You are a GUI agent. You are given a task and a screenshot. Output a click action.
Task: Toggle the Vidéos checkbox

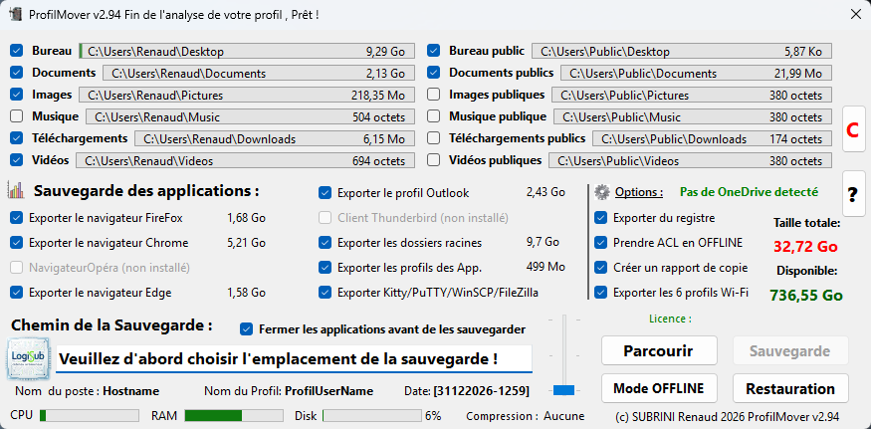[17, 160]
